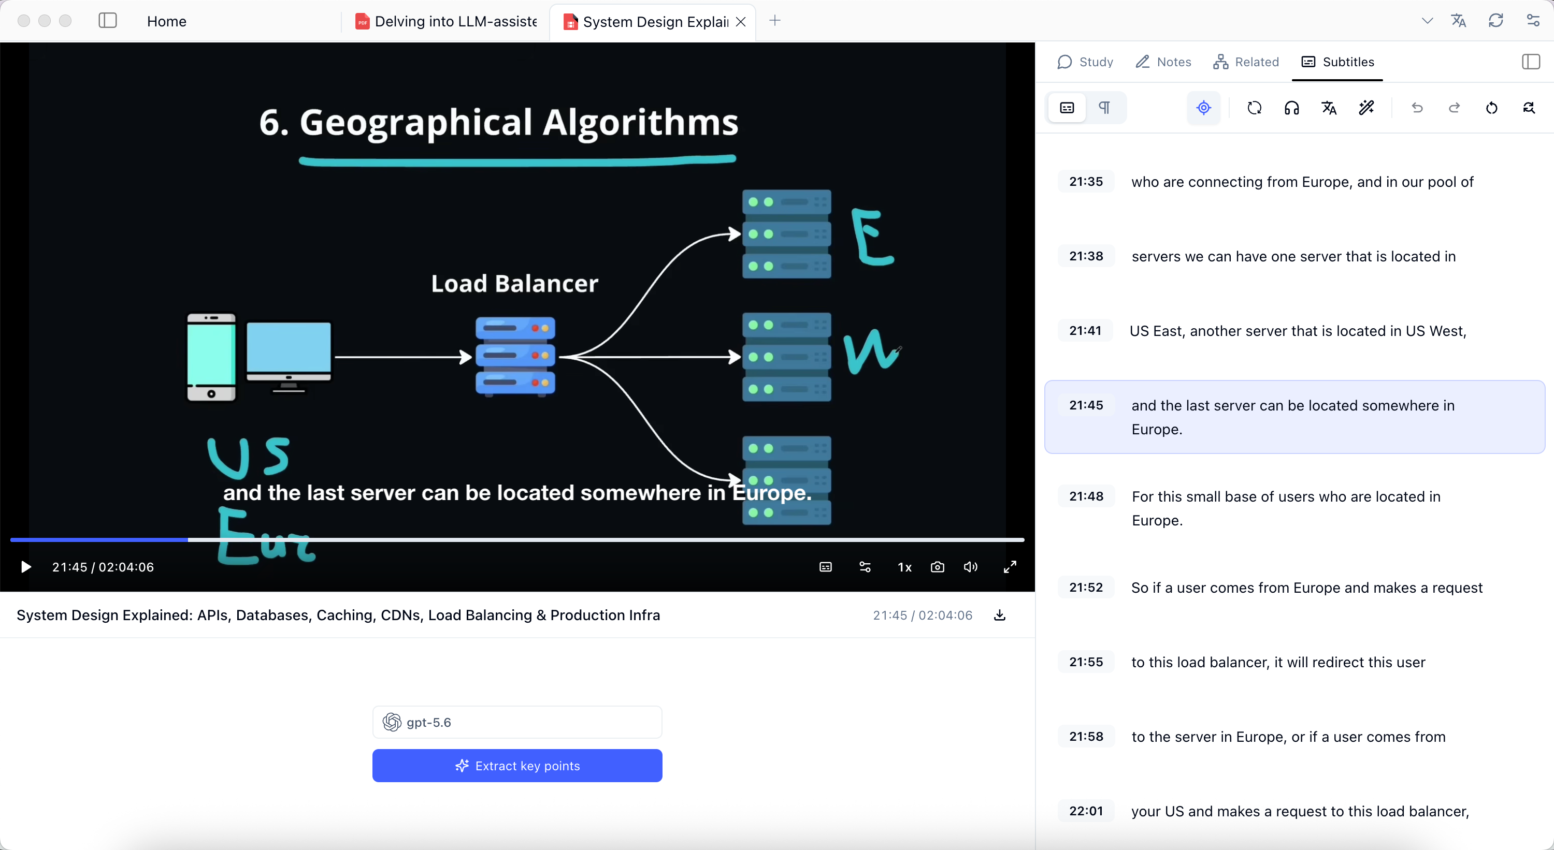1554x850 pixels.
Task: Go to the Home tab
Action: tap(166, 22)
